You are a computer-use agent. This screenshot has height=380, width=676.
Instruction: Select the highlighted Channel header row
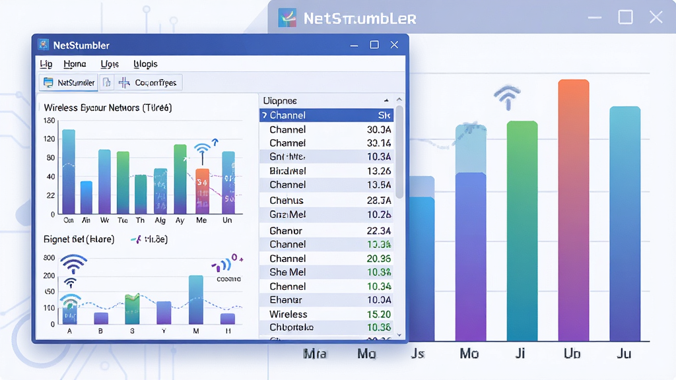326,115
